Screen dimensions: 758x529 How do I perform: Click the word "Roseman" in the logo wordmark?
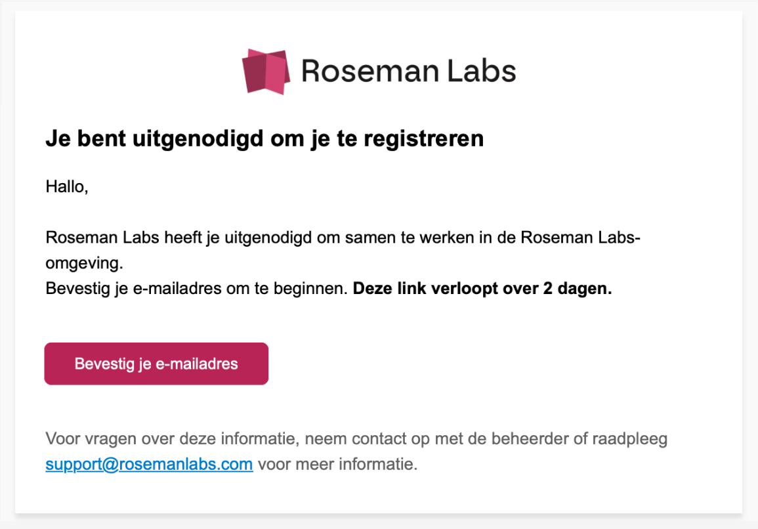tap(370, 72)
